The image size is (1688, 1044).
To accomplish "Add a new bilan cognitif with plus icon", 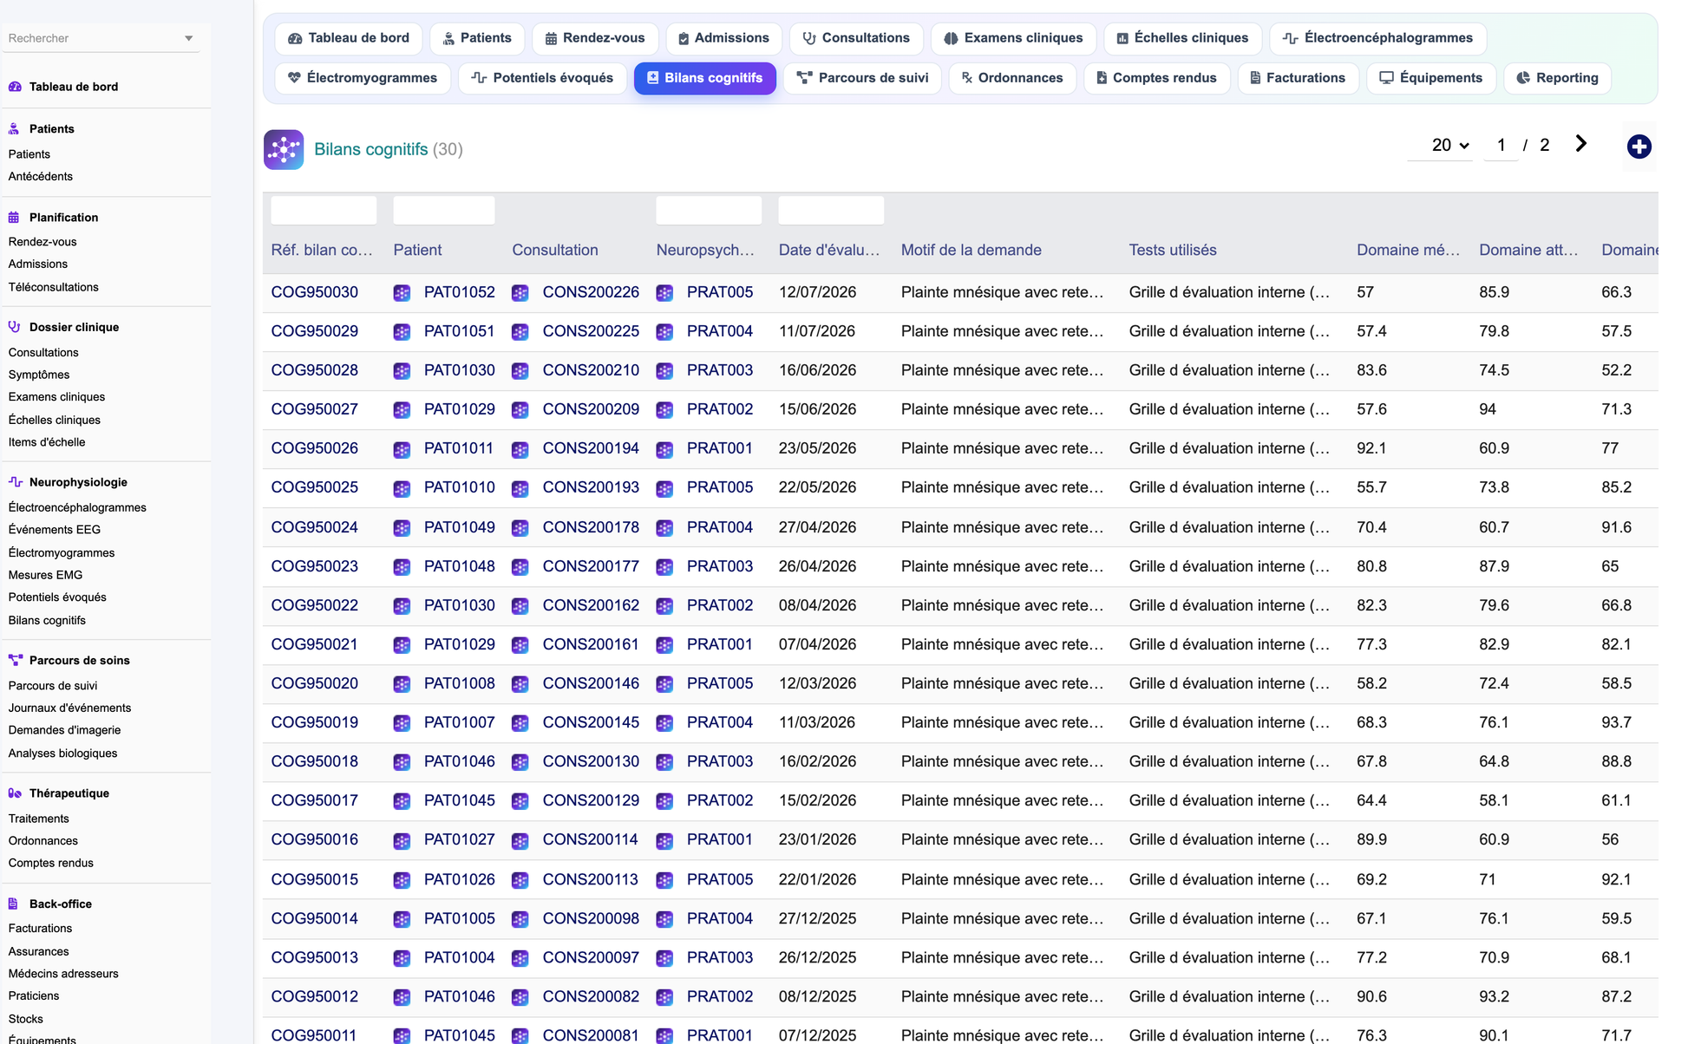I will (x=1639, y=147).
